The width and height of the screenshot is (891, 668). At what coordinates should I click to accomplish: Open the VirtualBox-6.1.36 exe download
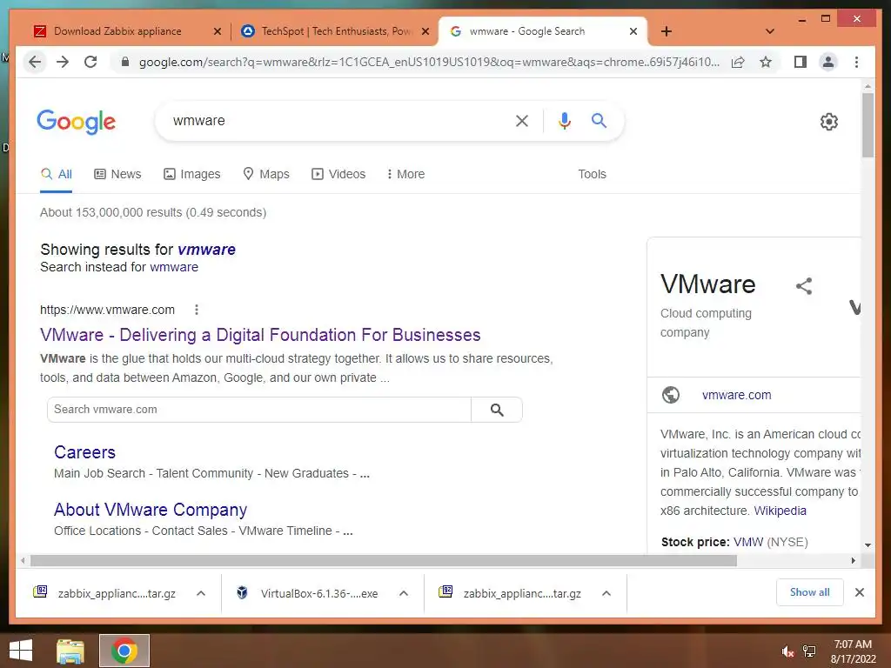pos(307,593)
